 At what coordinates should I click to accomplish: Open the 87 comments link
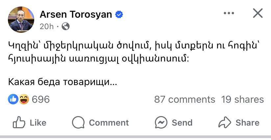pyautogui.click(x=185, y=99)
